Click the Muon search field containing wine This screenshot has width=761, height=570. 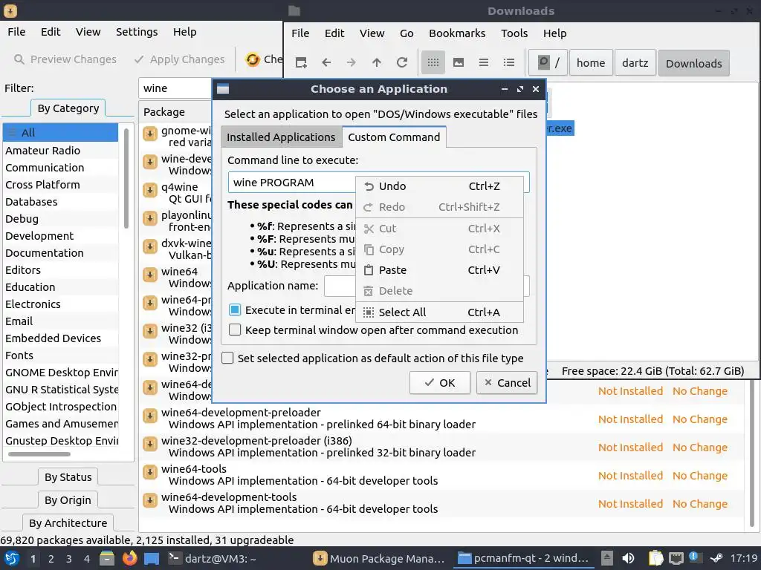point(175,88)
